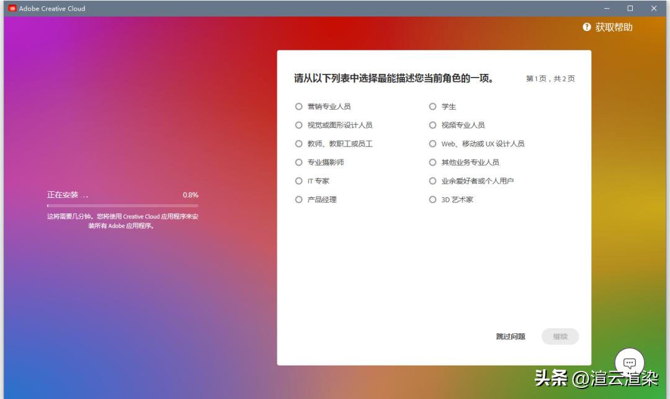This screenshot has height=399, width=670.
Task: Choose the IT 专家 role
Action: point(299,181)
